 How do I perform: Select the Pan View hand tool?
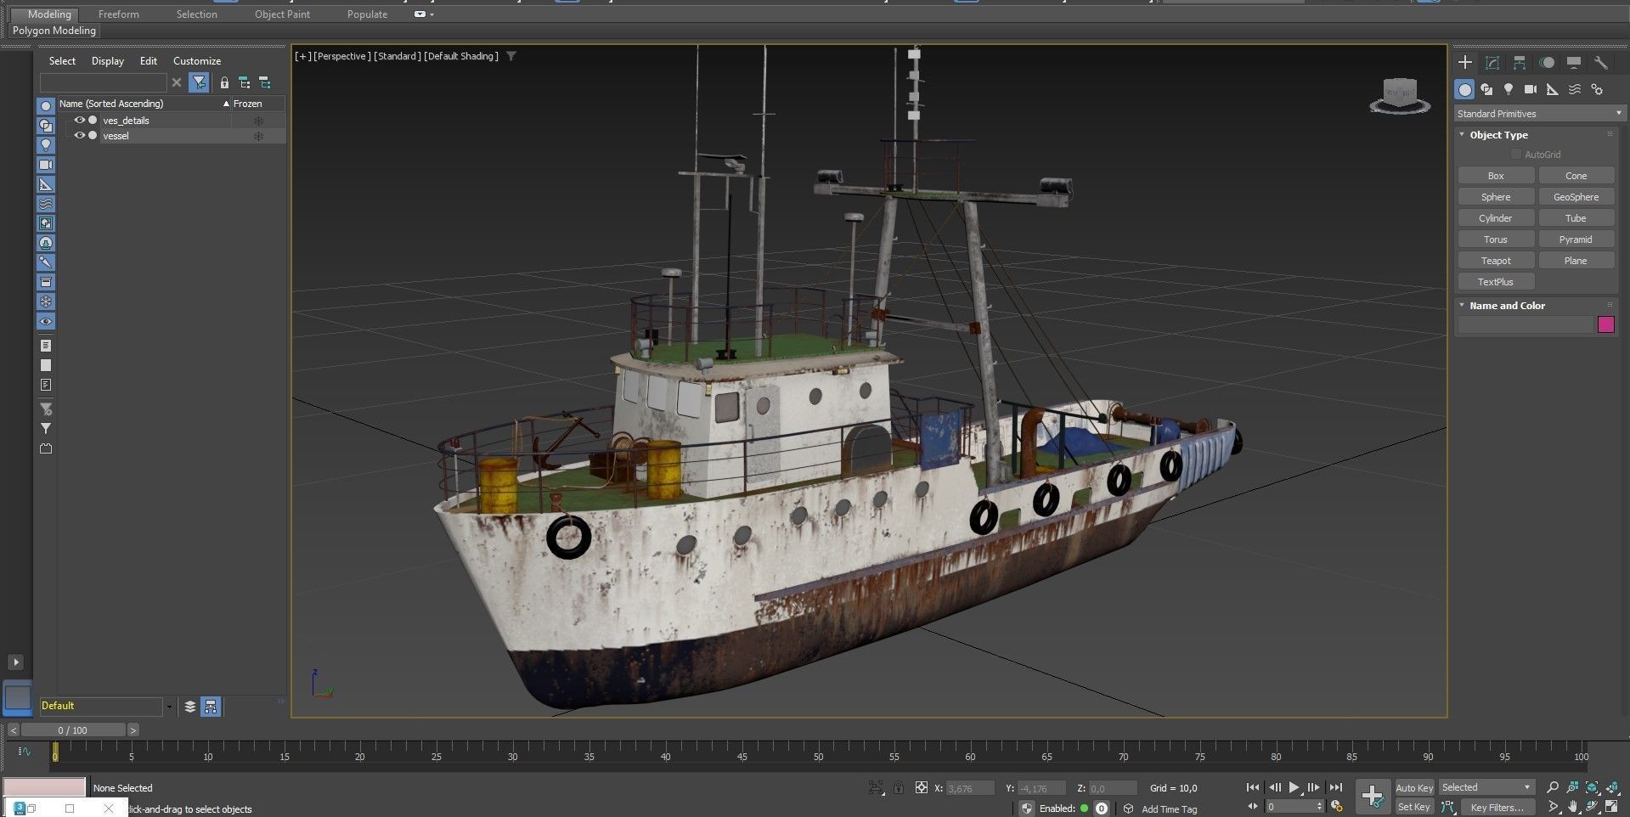pyautogui.click(x=1572, y=807)
